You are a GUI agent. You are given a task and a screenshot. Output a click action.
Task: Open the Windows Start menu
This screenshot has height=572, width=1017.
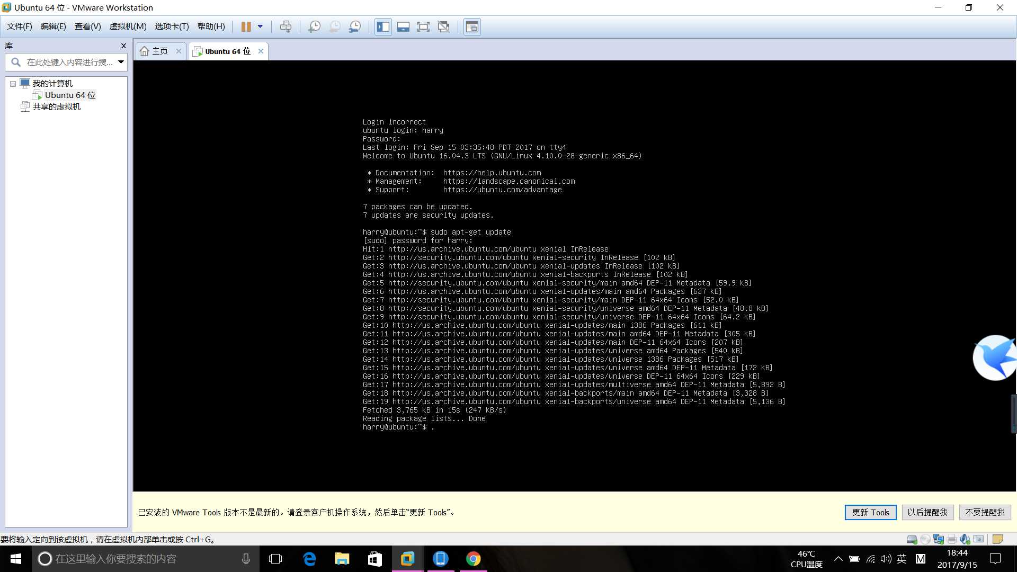16,559
